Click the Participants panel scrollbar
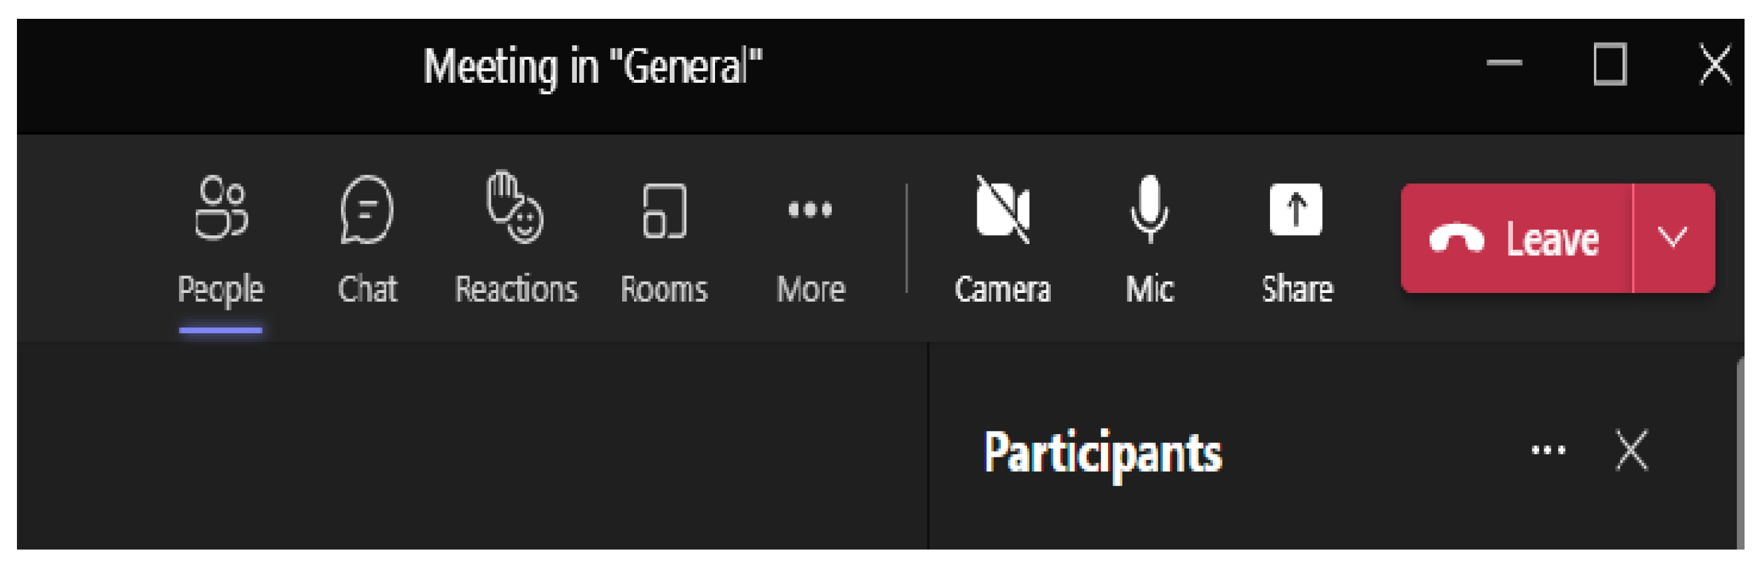The width and height of the screenshot is (1764, 574). [1740, 452]
